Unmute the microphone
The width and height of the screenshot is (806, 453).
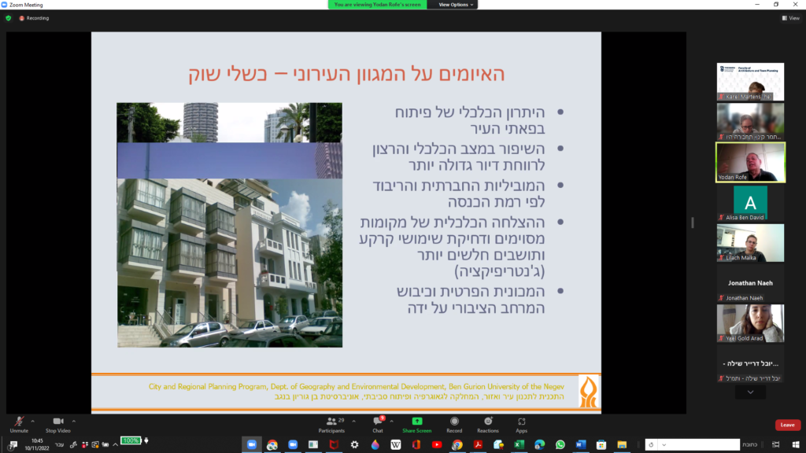click(19, 423)
